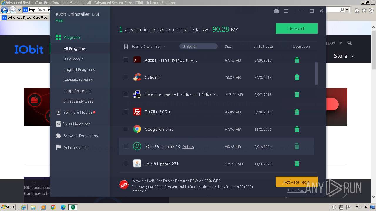The image size is (376, 211).
Task: Click the red SALE badge icon
Action: pyautogui.click(x=124, y=185)
